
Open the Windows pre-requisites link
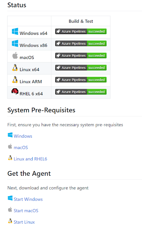pos(23,136)
